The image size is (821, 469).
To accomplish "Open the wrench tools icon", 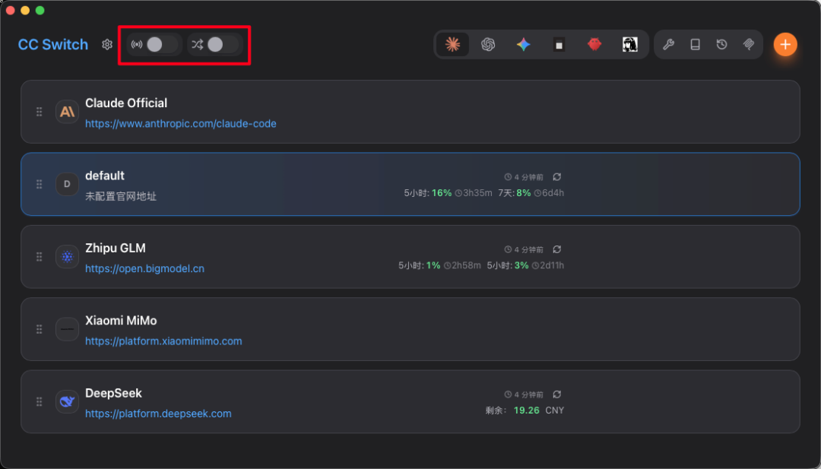I will click(x=668, y=45).
